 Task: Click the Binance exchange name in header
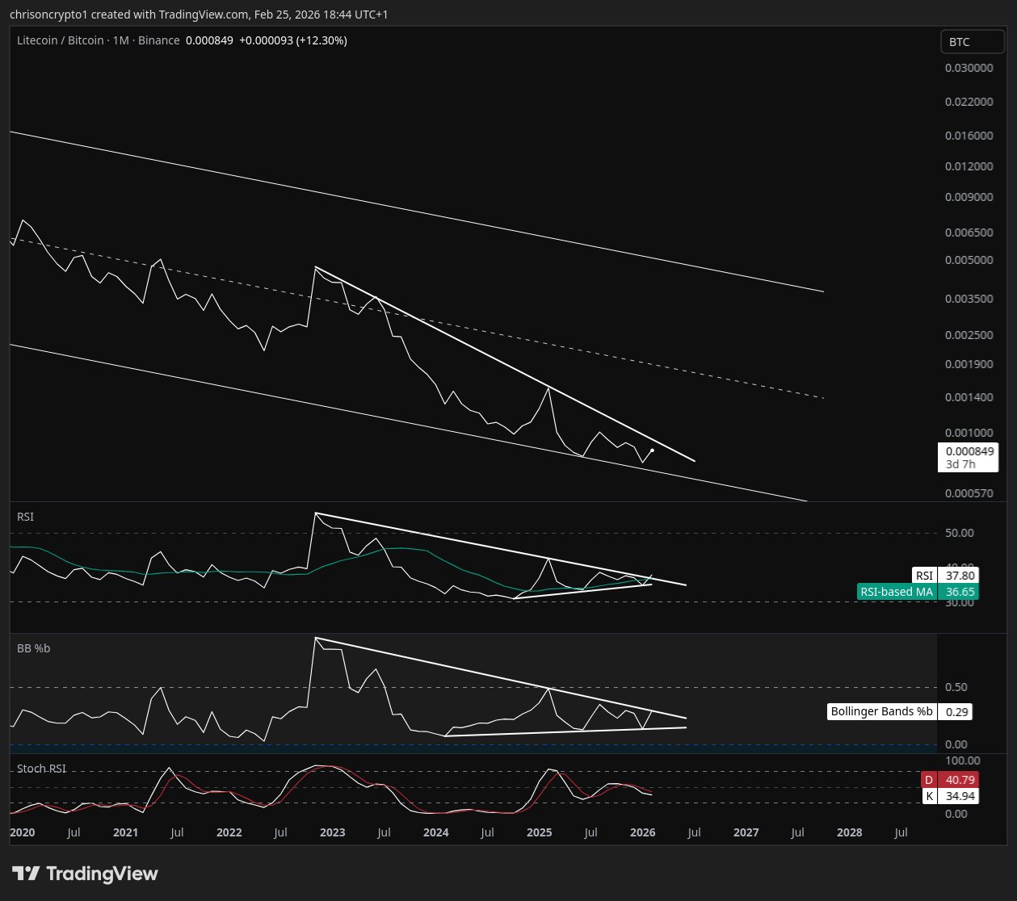pyautogui.click(x=158, y=40)
